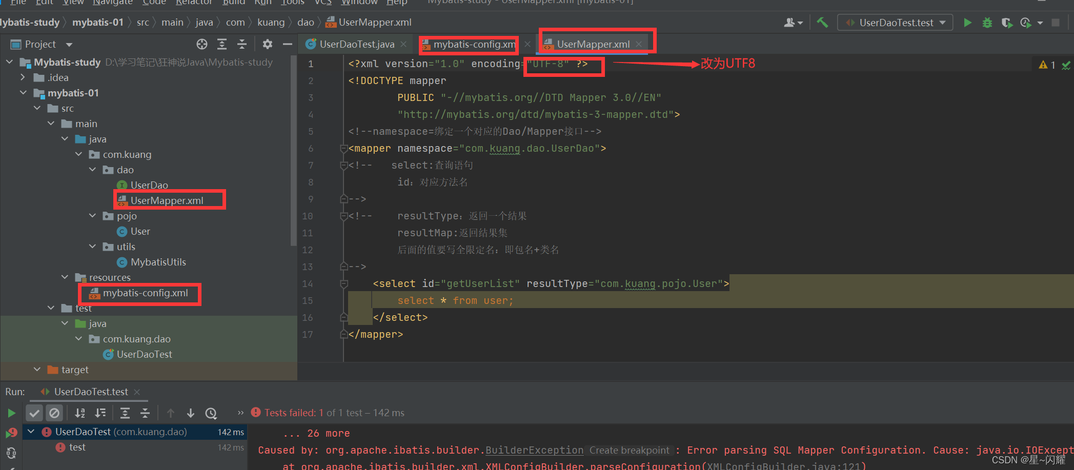Toggle show passed tests checkmark
This screenshot has height=470, width=1074.
click(34, 413)
